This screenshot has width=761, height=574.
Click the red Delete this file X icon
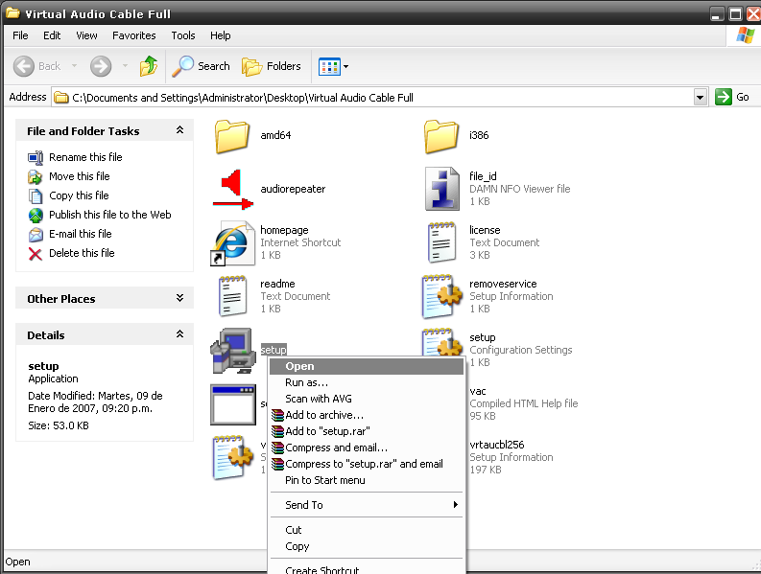36,254
